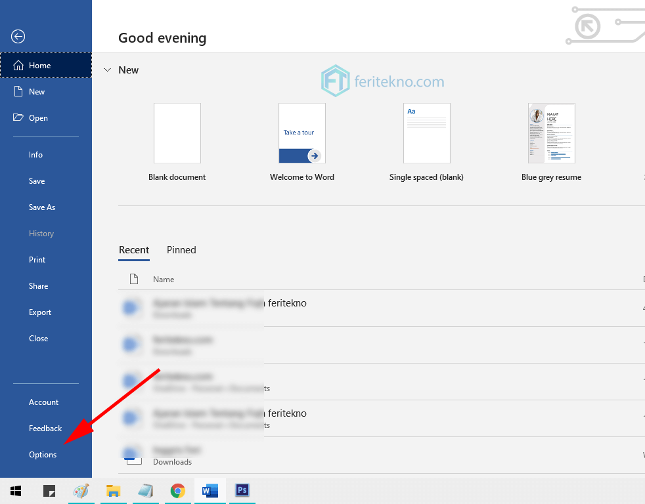Open Google Chrome from the taskbar

tap(178, 491)
